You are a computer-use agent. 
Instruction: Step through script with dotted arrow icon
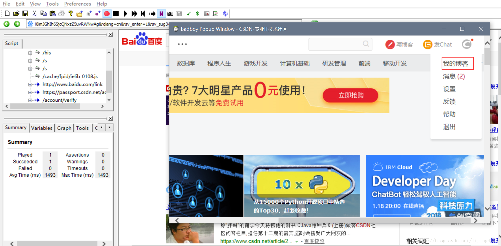[152, 13]
